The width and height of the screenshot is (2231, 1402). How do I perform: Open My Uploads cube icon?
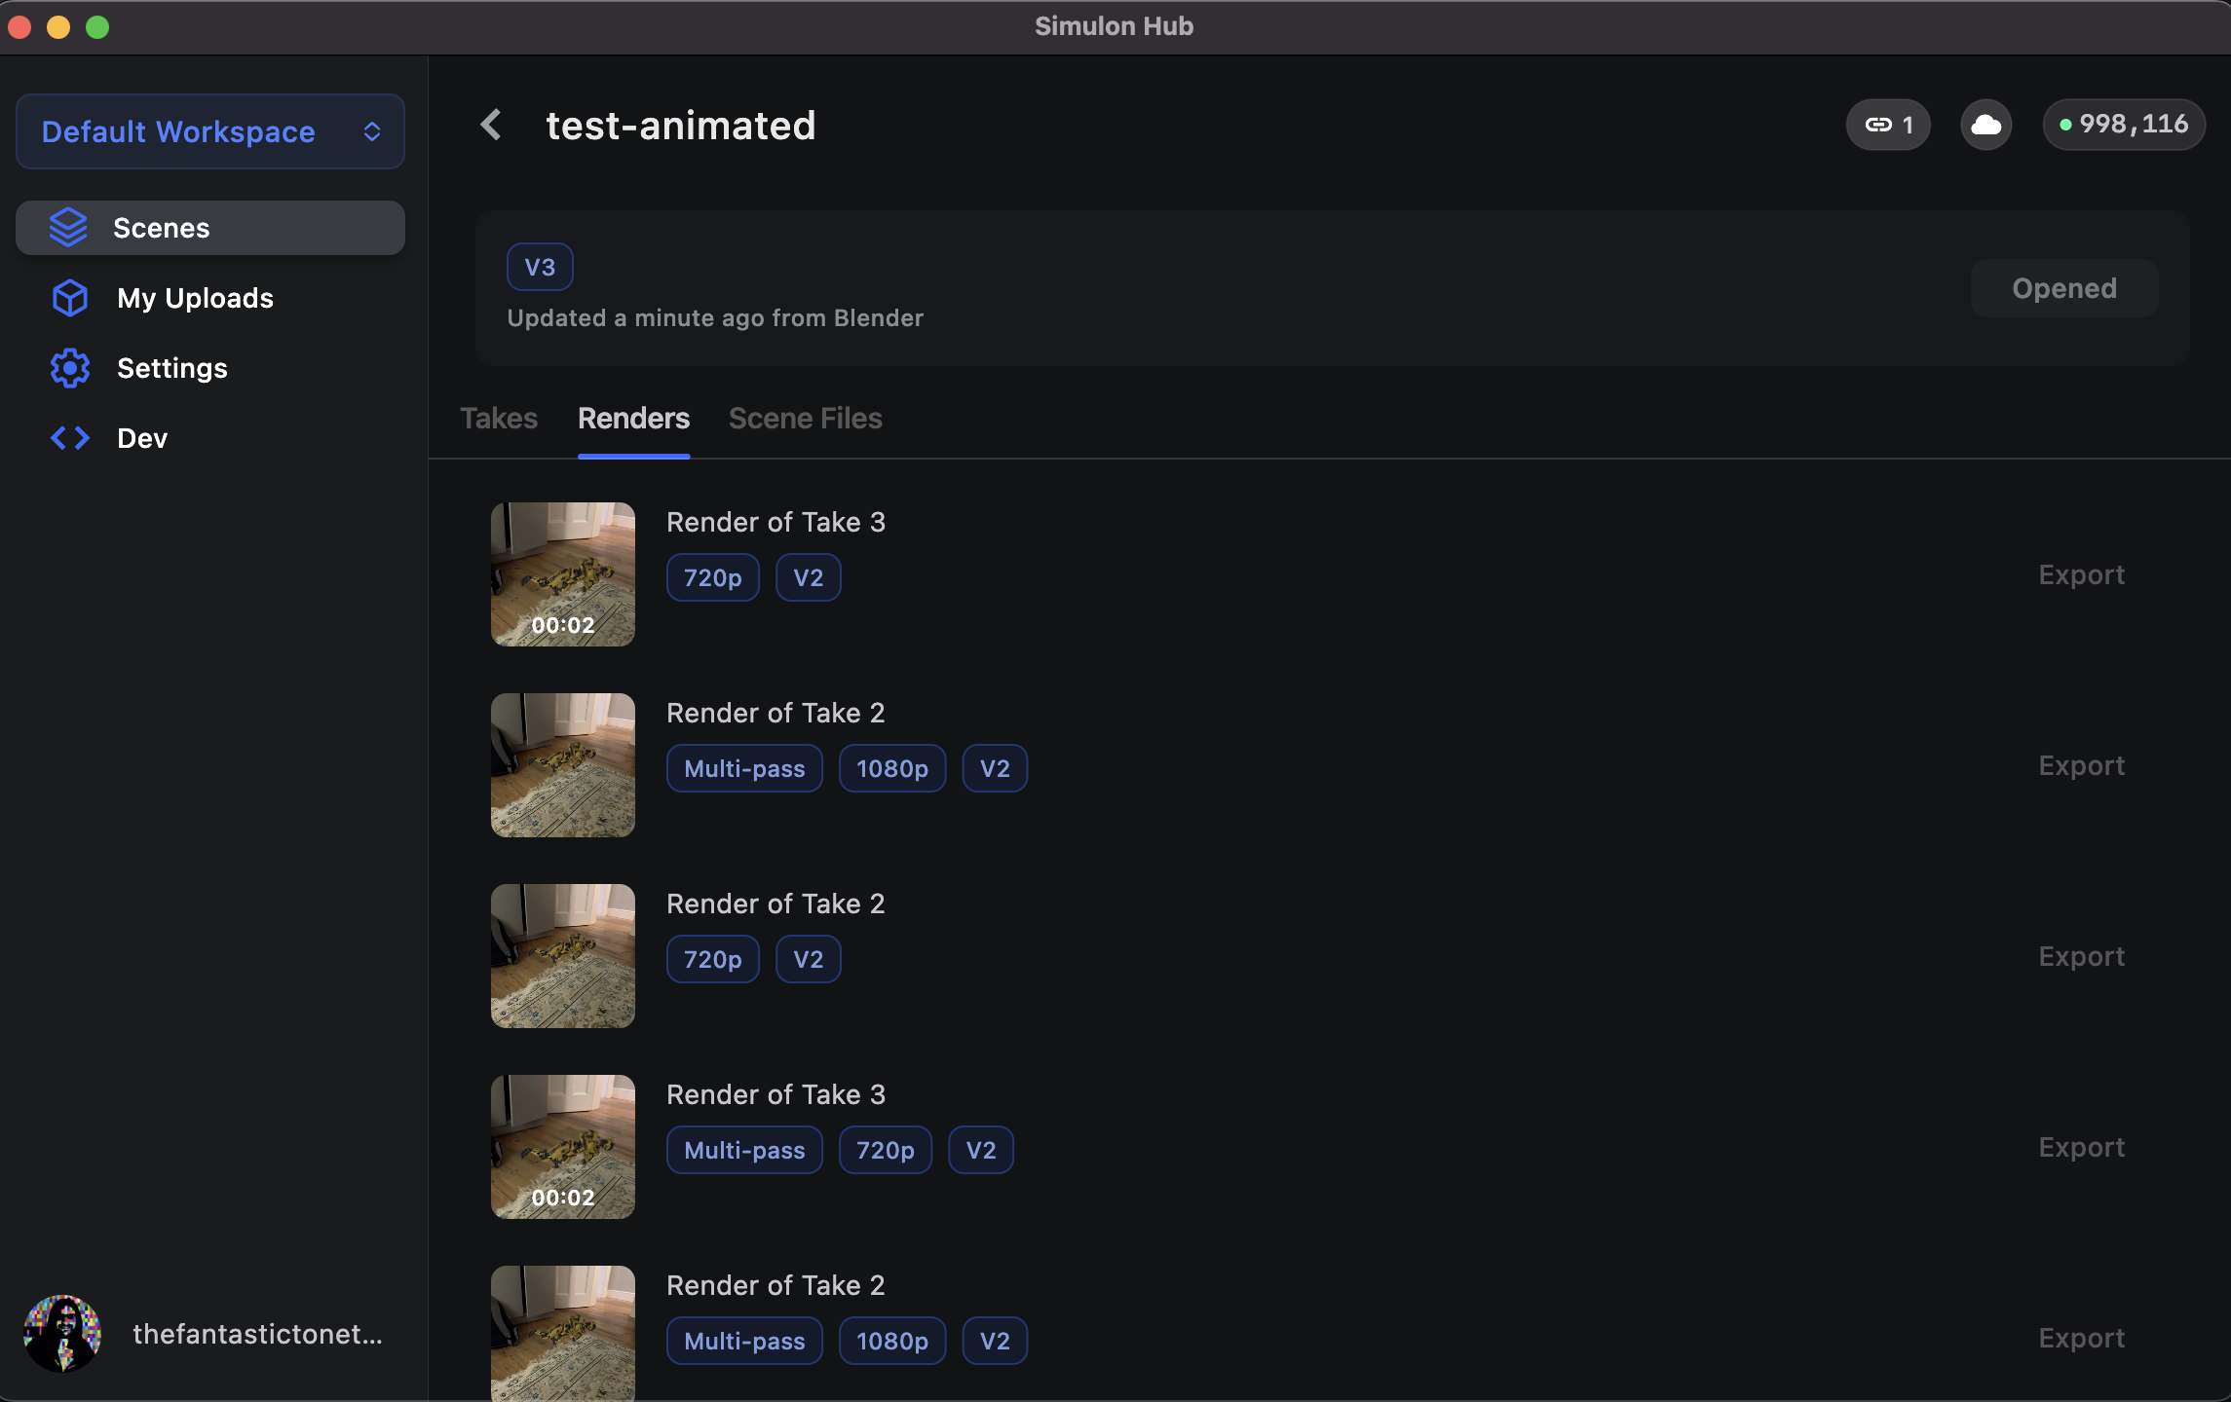[70, 298]
